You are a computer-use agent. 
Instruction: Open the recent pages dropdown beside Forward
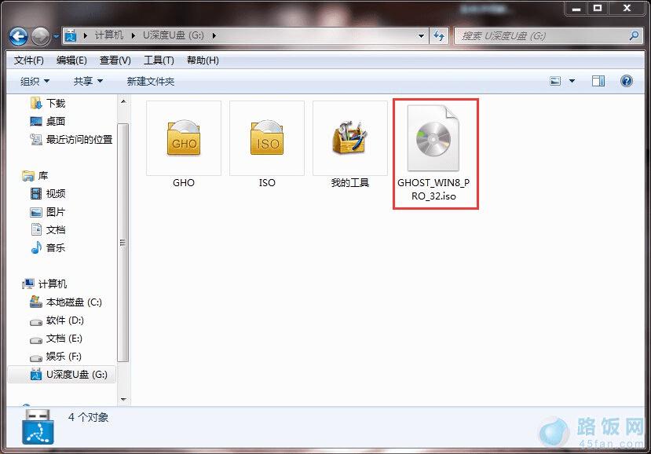click(56, 37)
